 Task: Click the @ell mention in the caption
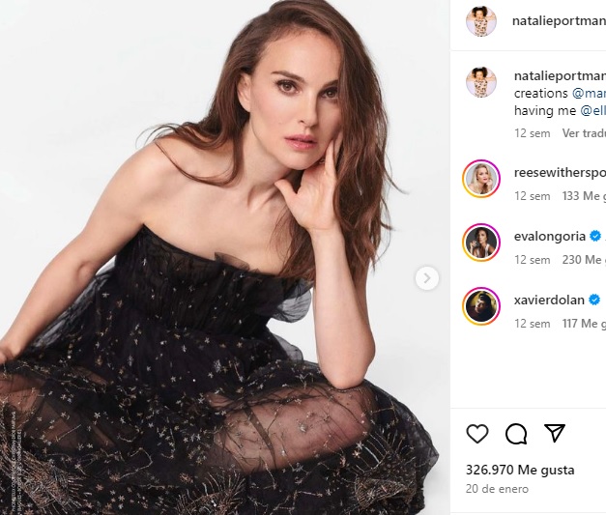[x=592, y=111]
